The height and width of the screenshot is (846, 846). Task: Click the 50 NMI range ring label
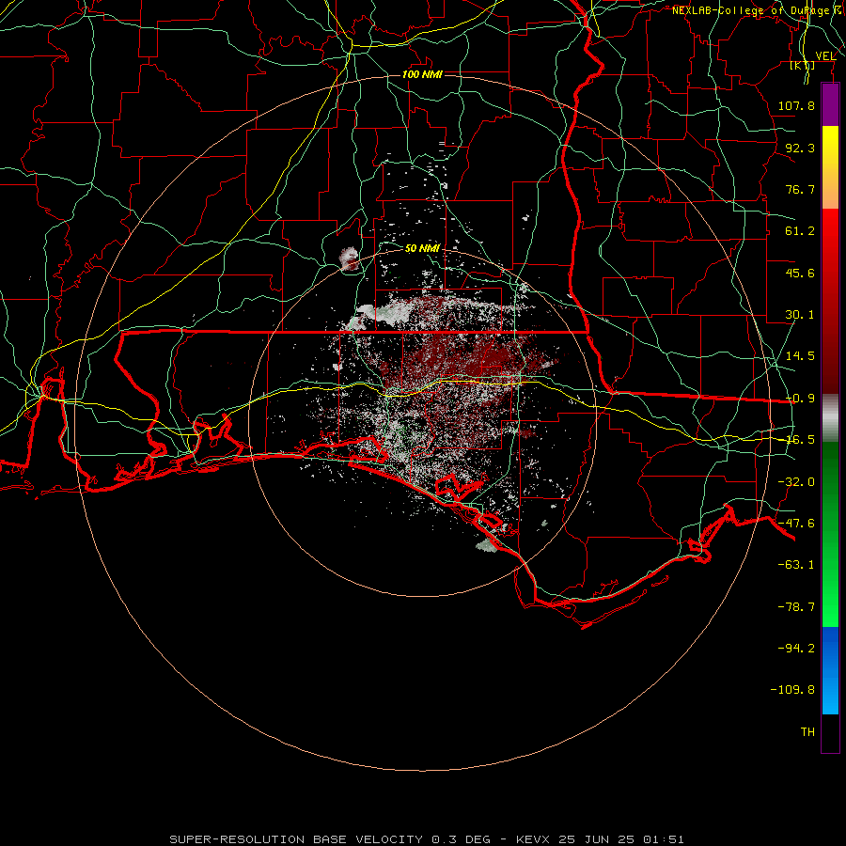(422, 248)
